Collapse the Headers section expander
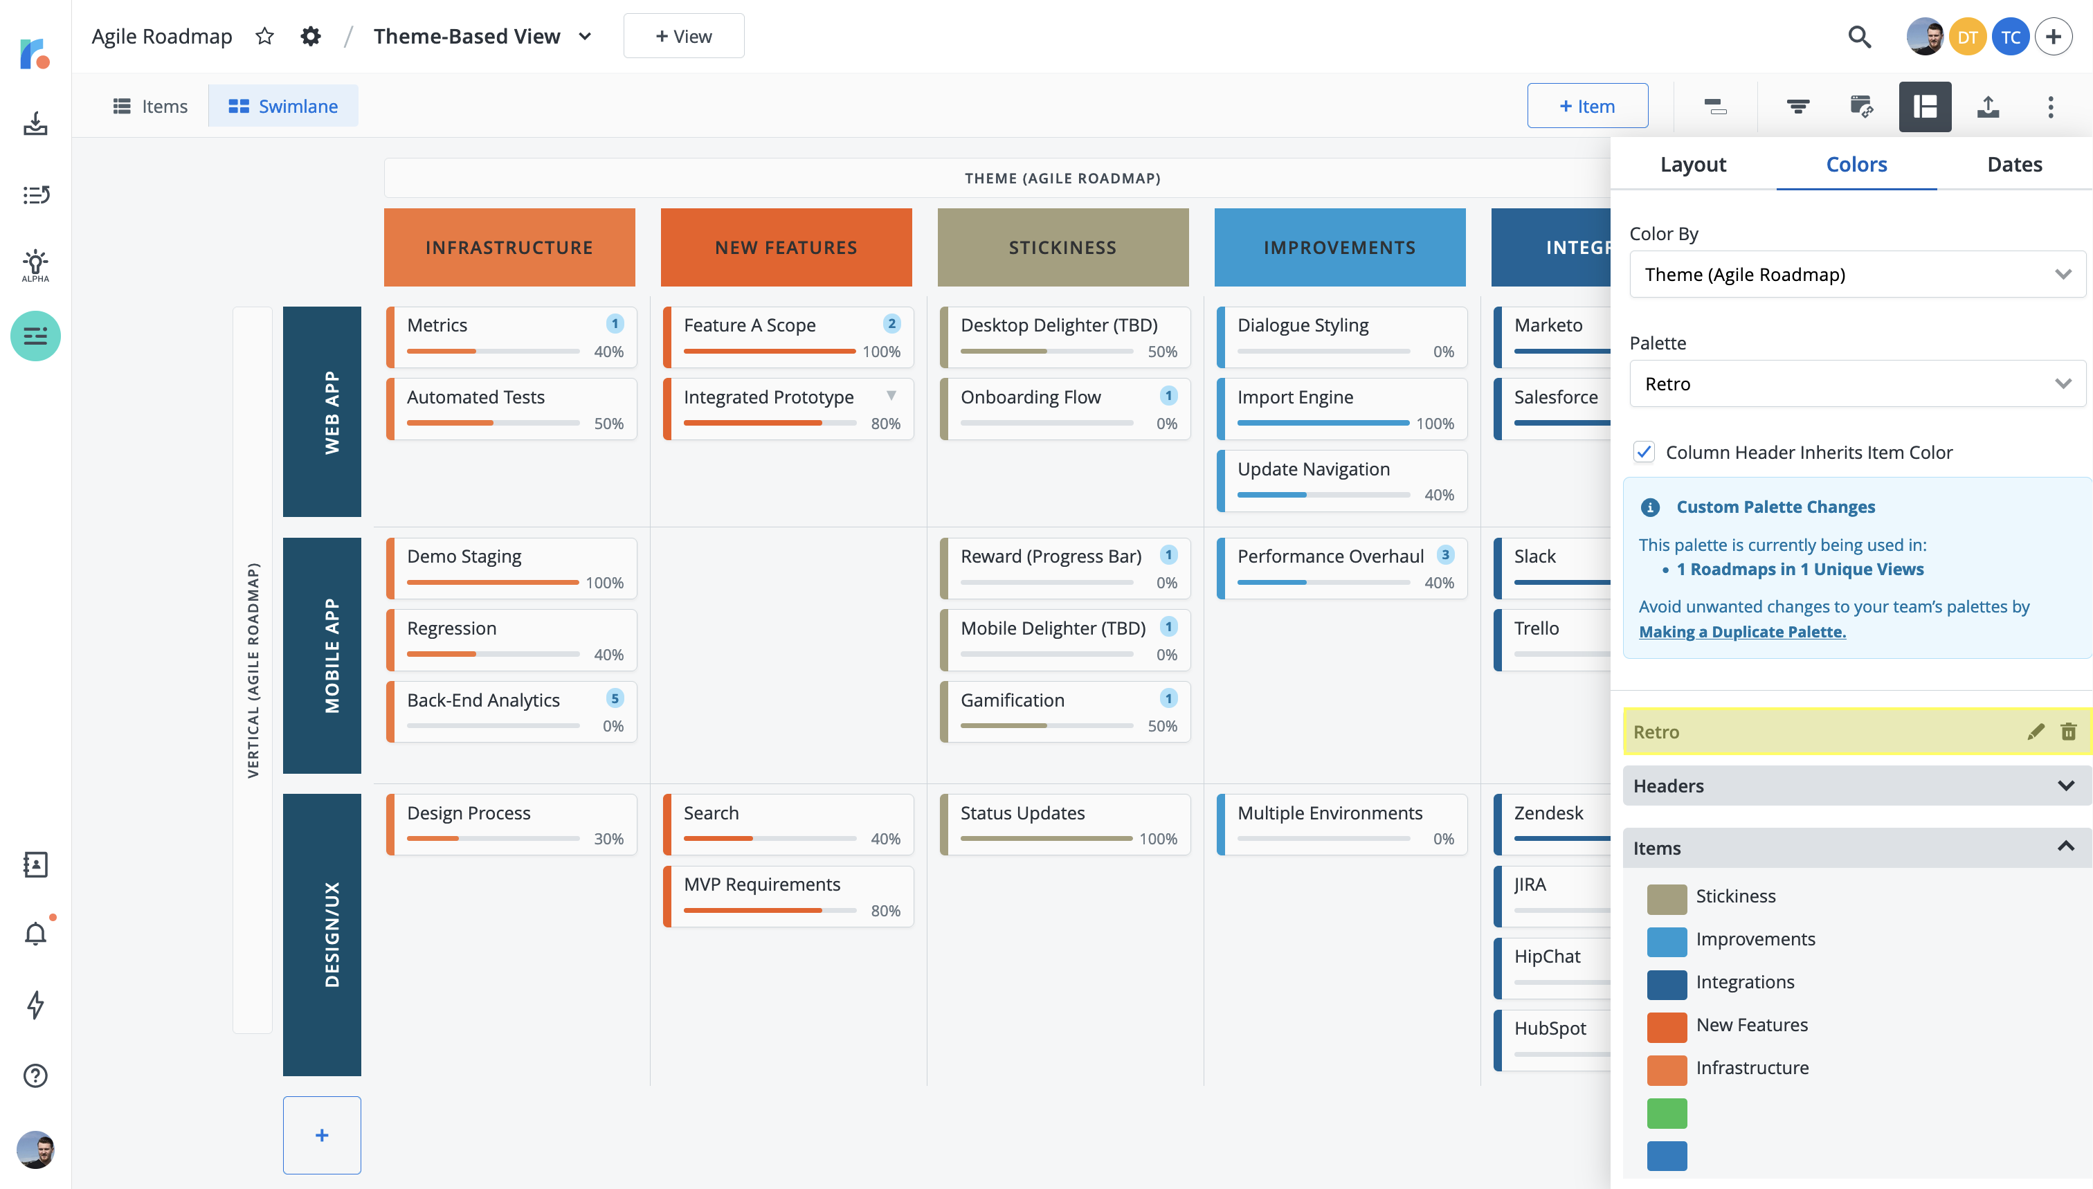2093x1189 pixels. pyautogui.click(x=2063, y=785)
